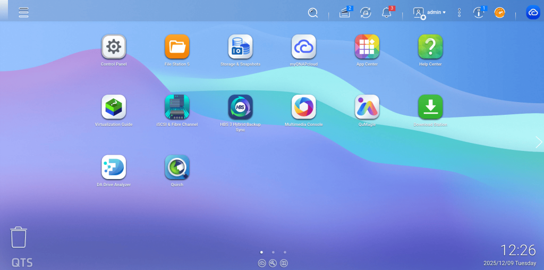The image size is (544, 270).
Task: Open the main menu hamburger button
Action: (23, 12)
